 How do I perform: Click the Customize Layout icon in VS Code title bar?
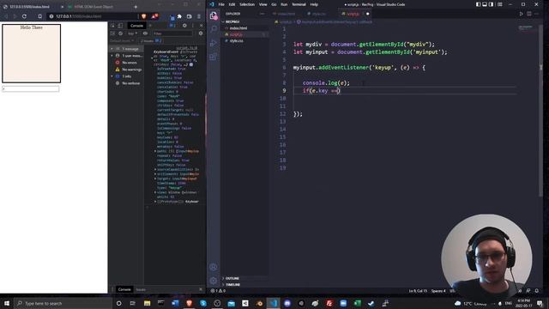tap(500, 4)
